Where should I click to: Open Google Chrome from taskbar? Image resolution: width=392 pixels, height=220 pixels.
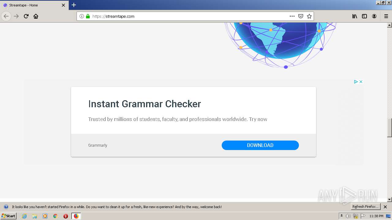coord(55,216)
